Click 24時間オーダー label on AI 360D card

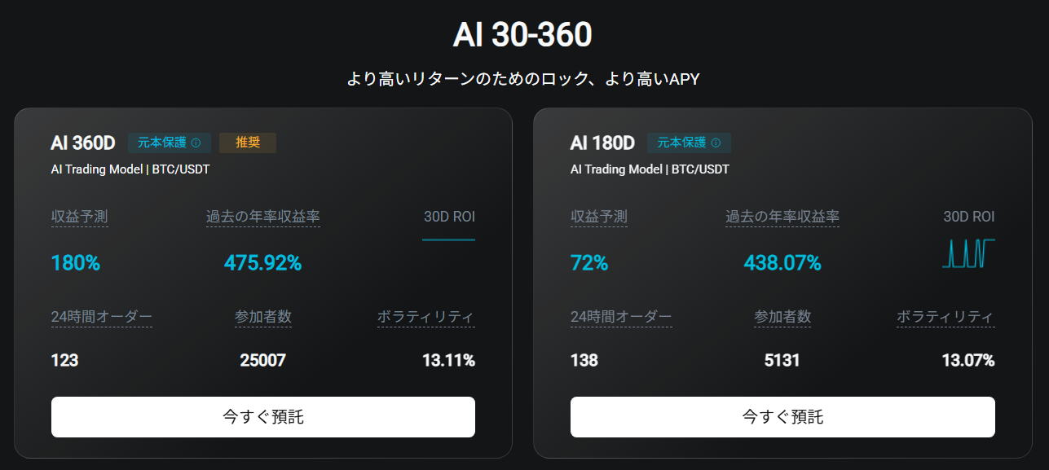pyautogui.click(x=101, y=317)
